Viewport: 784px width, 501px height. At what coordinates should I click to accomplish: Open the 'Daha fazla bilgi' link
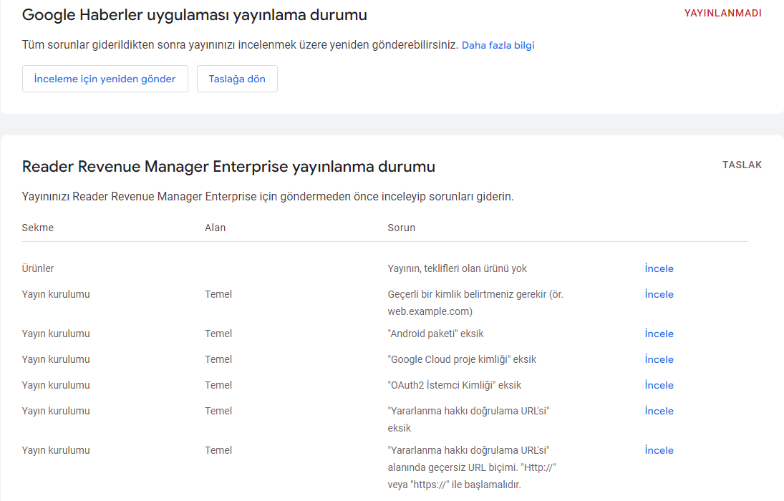point(498,45)
